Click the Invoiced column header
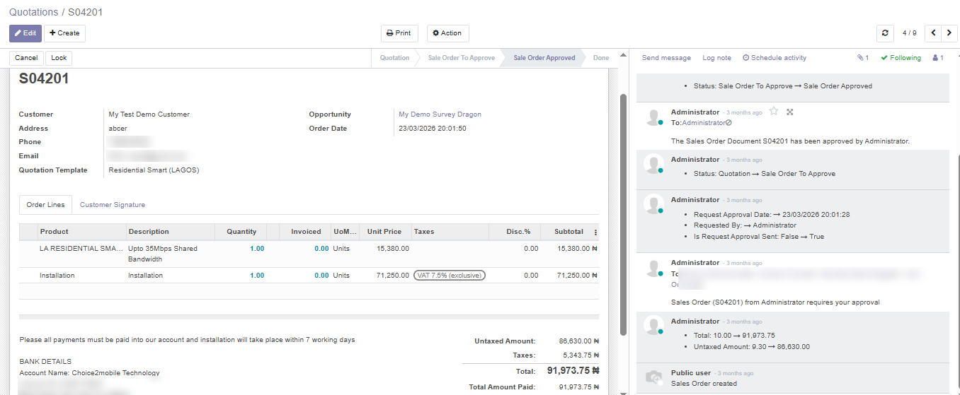This screenshot has height=395, width=960. click(x=305, y=232)
